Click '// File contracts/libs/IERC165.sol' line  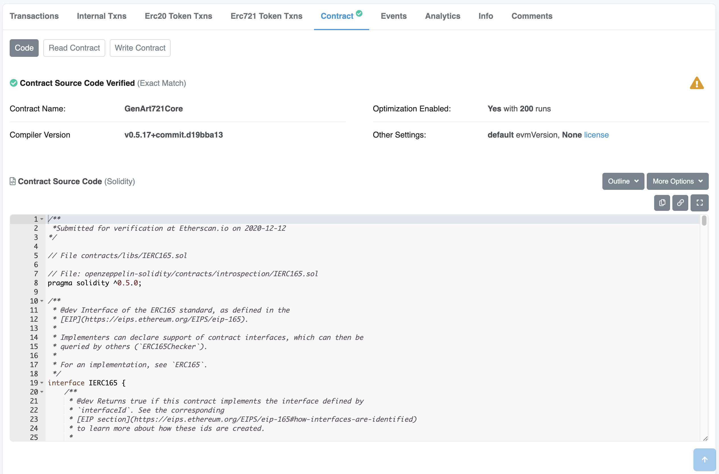click(x=117, y=255)
